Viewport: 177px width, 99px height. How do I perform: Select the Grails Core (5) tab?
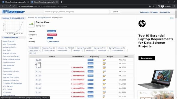click(x=49, y=51)
